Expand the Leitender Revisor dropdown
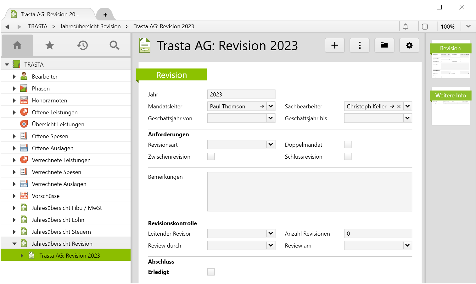The width and height of the screenshot is (476, 284). click(x=271, y=233)
